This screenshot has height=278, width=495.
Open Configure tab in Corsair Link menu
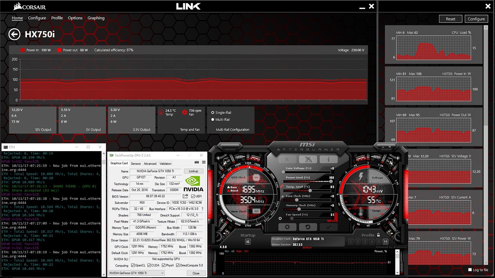coord(37,18)
